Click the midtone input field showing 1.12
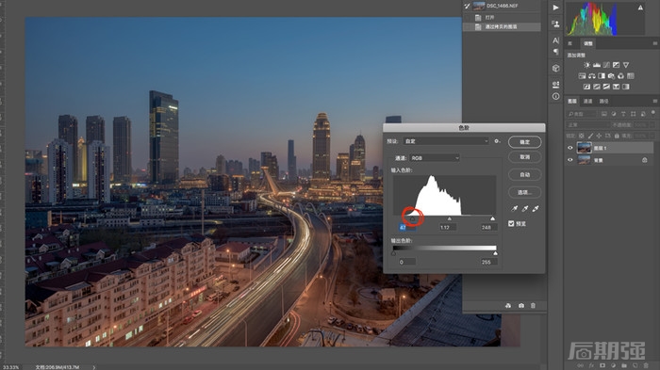Screen dimensions: 660x370 tap(447, 228)
